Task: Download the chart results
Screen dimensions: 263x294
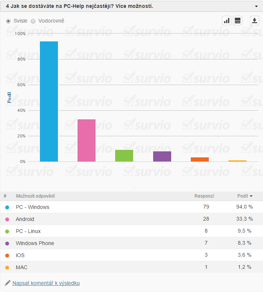Action: tap(254, 21)
